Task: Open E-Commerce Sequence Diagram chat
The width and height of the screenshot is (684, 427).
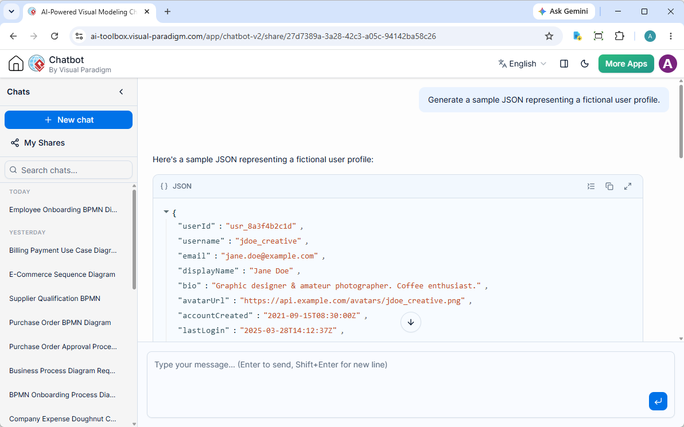Action: click(x=63, y=275)
